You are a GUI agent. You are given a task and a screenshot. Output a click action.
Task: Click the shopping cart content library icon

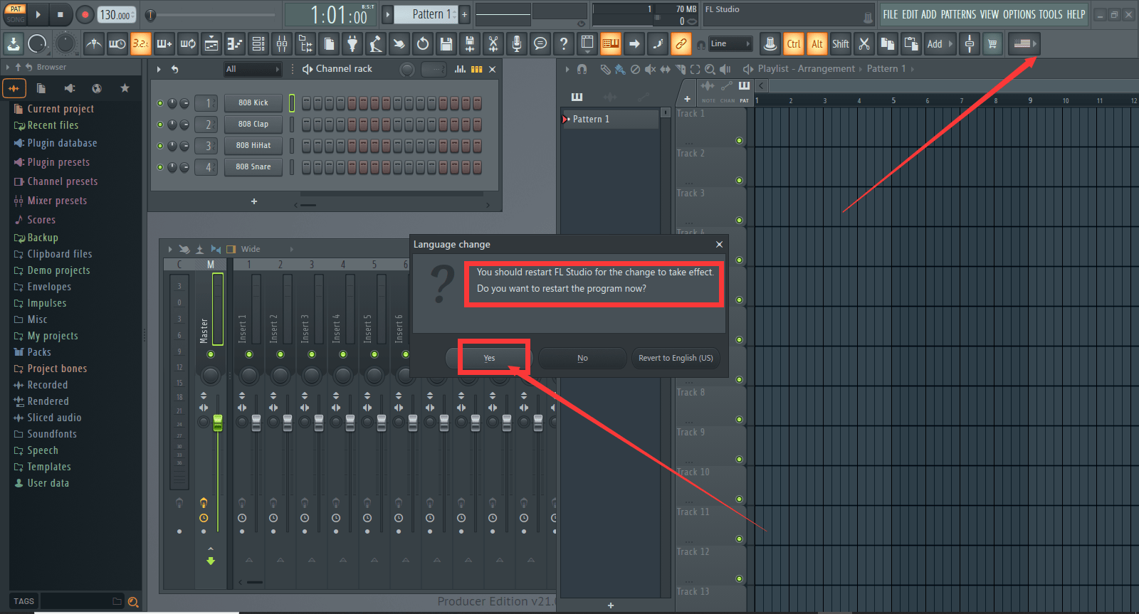pos(992,44)
